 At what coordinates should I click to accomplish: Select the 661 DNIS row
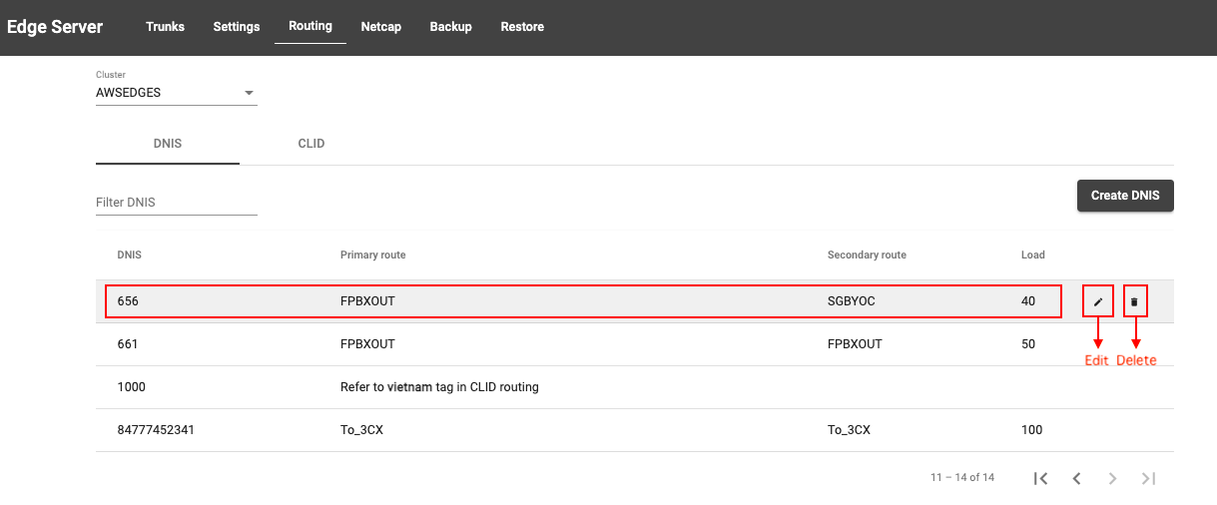[635, 344]
